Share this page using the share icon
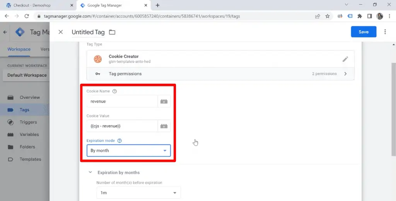The image size is (396, 201). pyautogui.click(x=317, y=16)
